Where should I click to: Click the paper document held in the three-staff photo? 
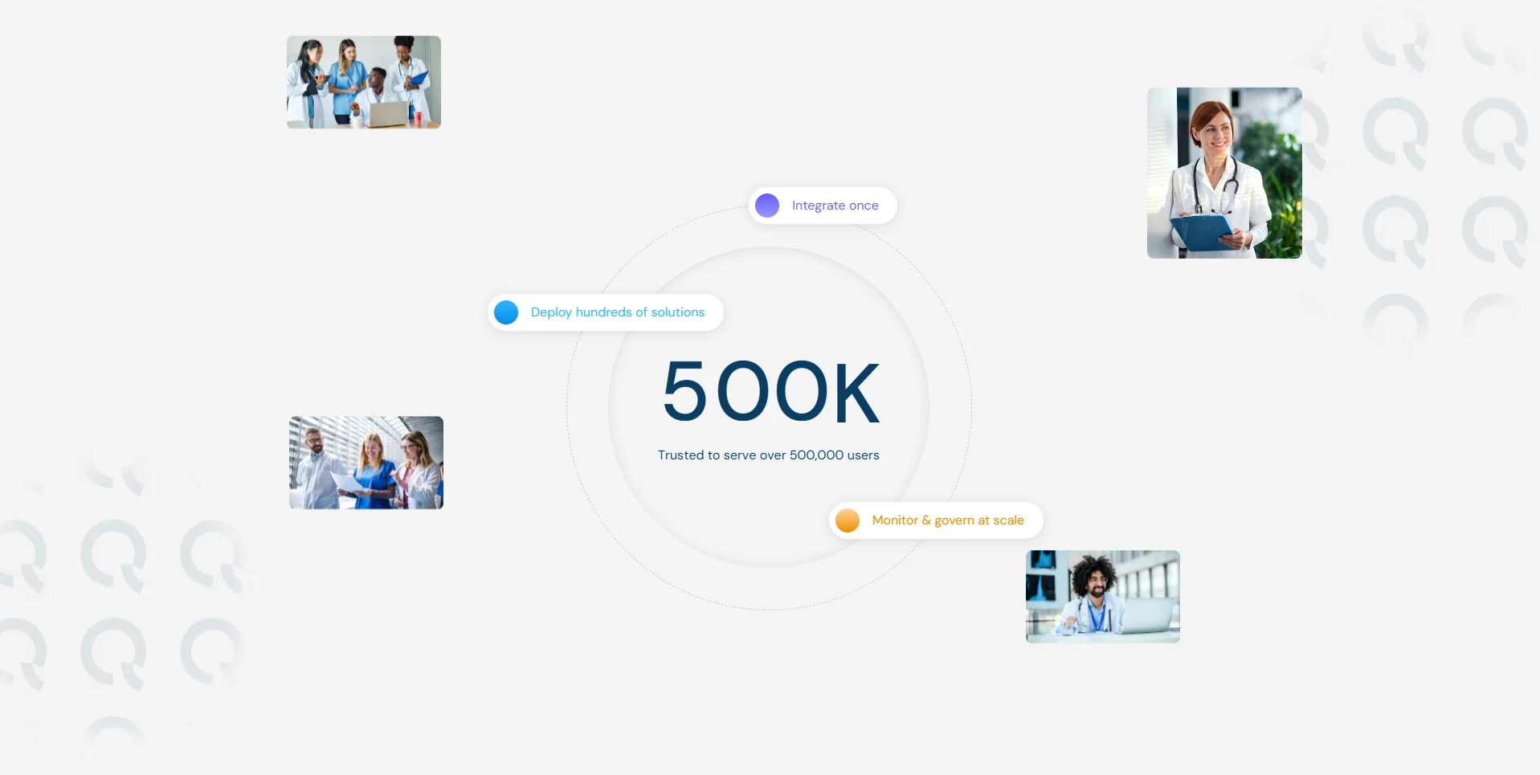[x=348, y=482]
